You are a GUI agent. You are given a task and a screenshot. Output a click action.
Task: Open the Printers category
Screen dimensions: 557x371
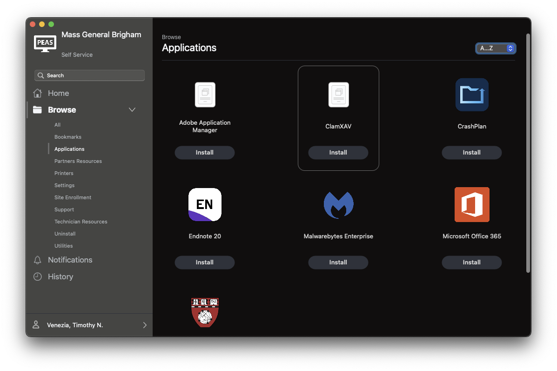pyautogui.click(x=64, y=173)
